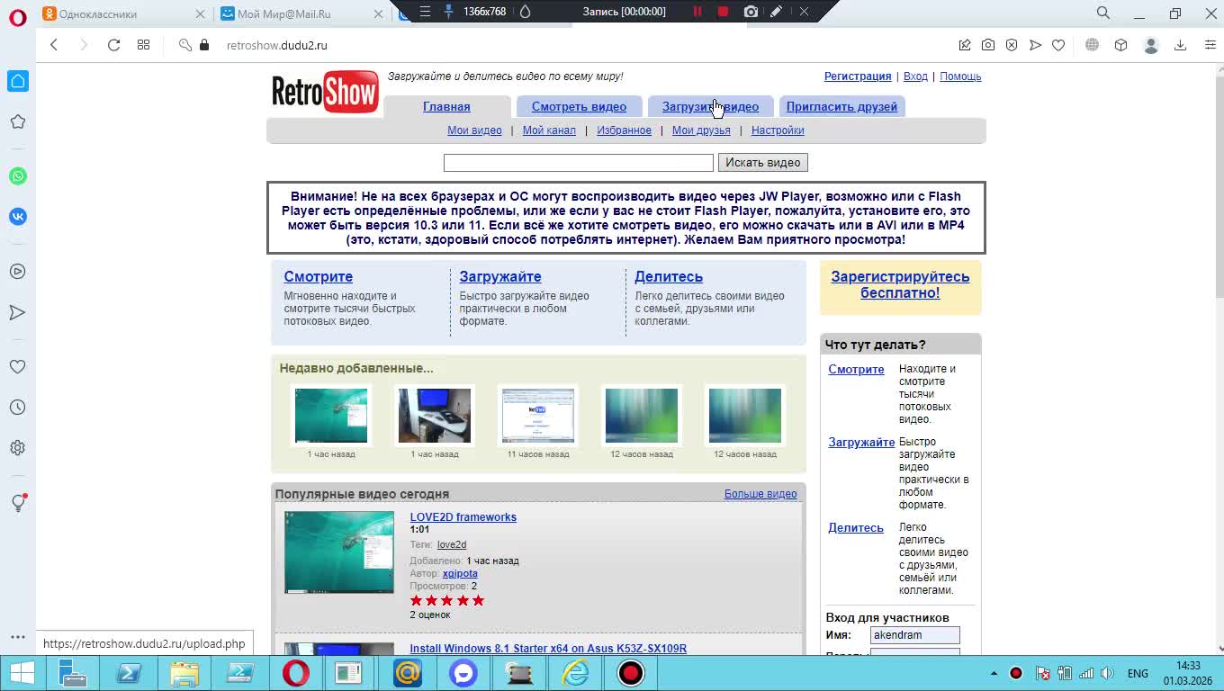This screenshot has width=1224, height=691.
Task: Take a snapshot with the camera icon
Action: (988, 45)
